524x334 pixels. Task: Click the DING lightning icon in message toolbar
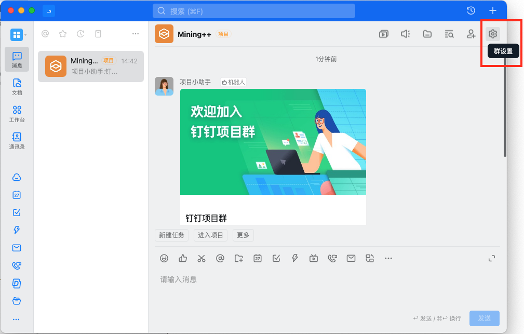coord(295,258)
